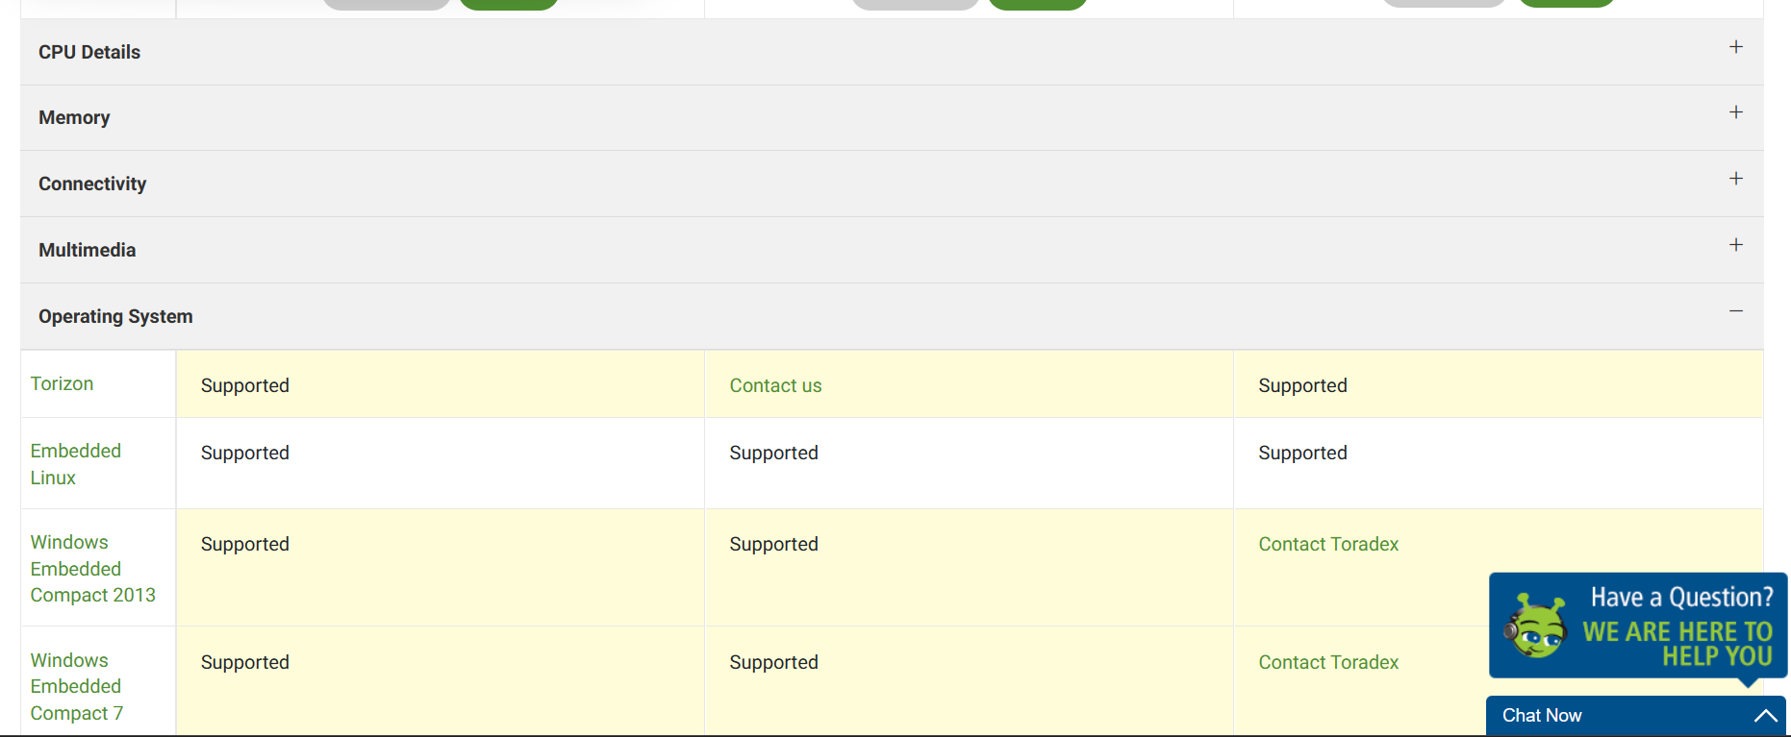The image size is (1791, 737).
Task: Collapse Operating System section minus icon
Action: [x=1735, y=311]
